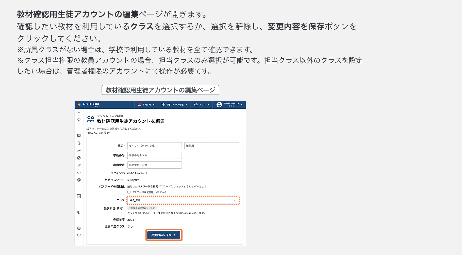
Task: Select the palette icon in the sidebar
Action: pyautogui.click(x=79, y=180)
